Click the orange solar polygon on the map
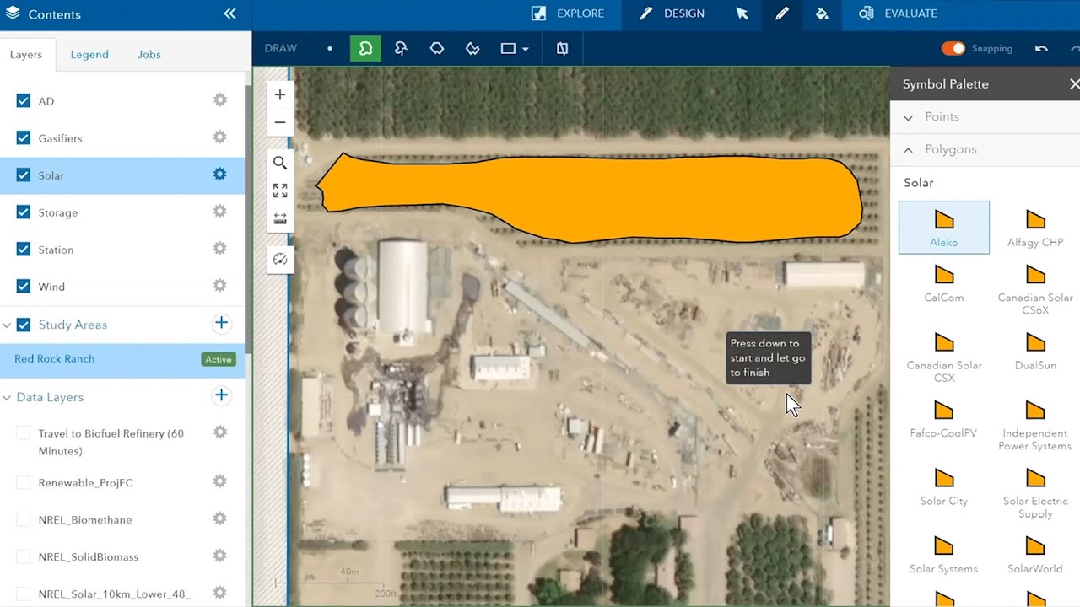1080x607 pixels. [x=591, y=198]
